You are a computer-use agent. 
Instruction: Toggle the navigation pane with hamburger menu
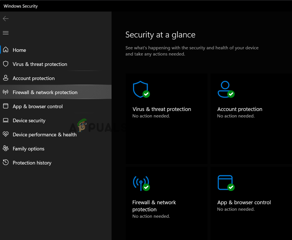pos(6,33)
